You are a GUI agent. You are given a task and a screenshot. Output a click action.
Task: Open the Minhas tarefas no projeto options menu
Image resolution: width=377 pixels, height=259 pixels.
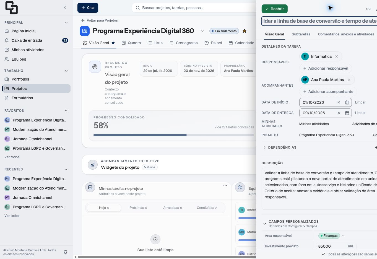(x=225, y=186)
